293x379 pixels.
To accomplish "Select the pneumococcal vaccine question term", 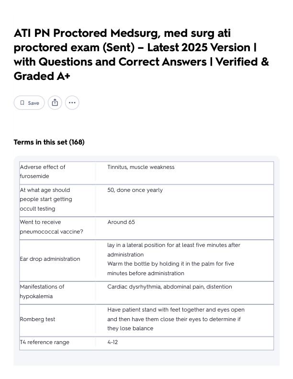I will pos(51,227).
